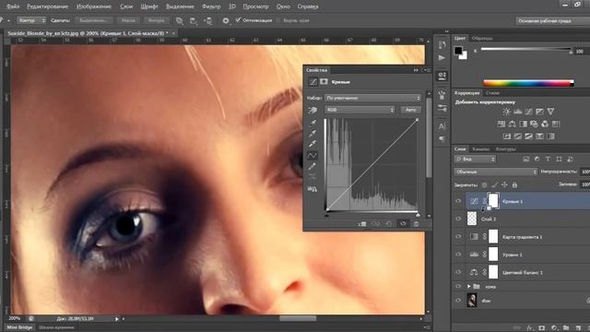The image size is (590, 332).
Task: Open the mask view in Properties panel
Action: pyautogui.click(x=324, y=82)
